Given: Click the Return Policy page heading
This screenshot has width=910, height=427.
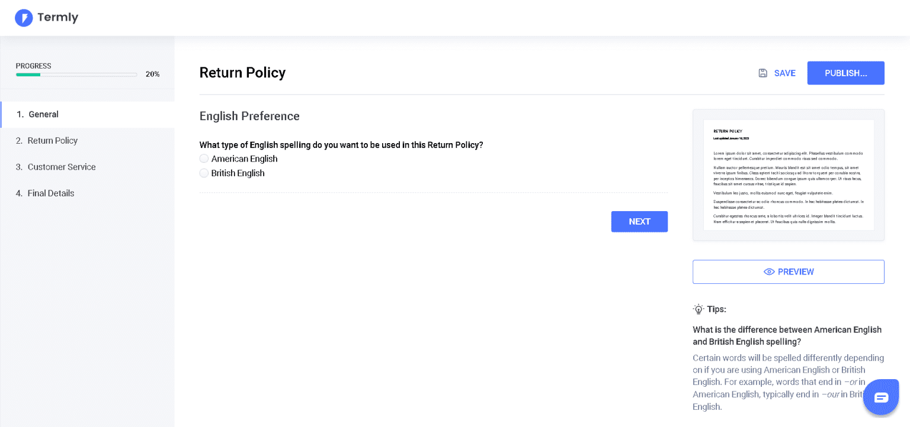Looking at the screenshot, I should point(242,72).
